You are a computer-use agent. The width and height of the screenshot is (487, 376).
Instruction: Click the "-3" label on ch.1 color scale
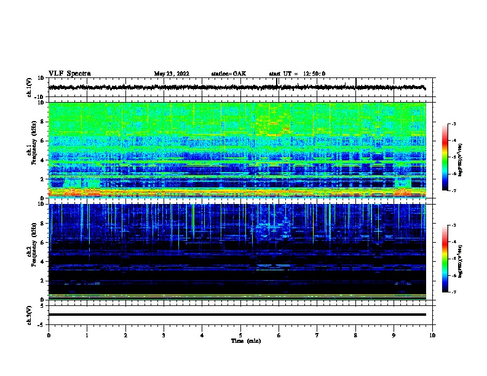tap(453, 123)
